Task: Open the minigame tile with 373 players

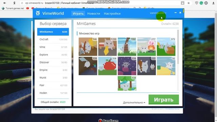Action: pyautogui.click(x=166, y=47)
